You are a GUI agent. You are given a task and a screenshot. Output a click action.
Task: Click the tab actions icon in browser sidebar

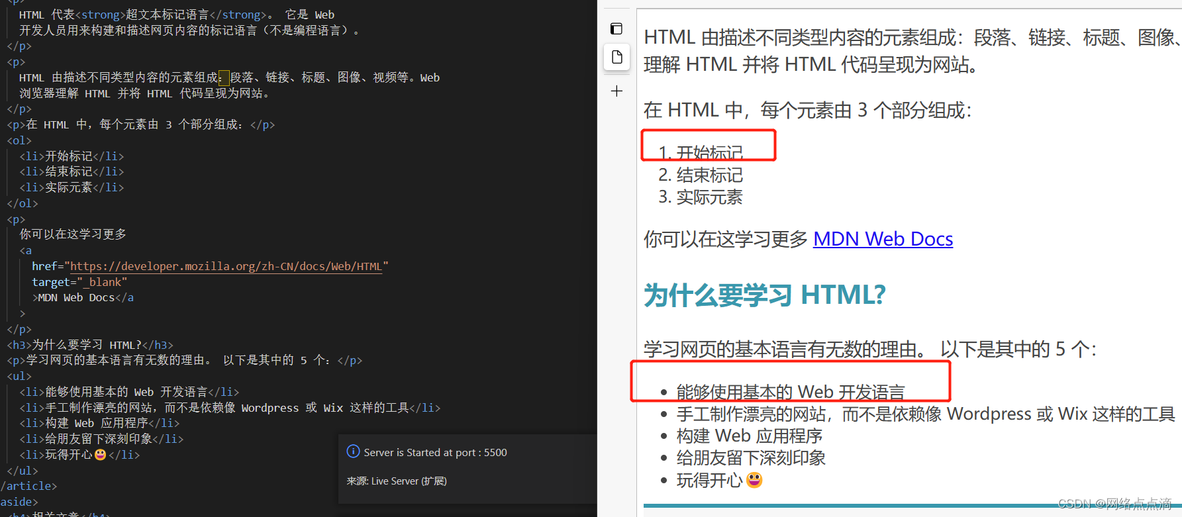[x=616, y=28]
